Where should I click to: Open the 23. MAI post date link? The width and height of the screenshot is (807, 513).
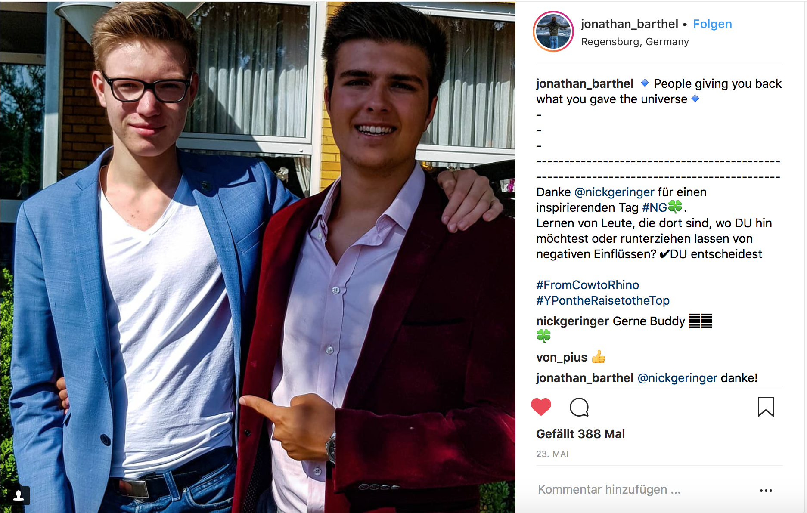(x=552, y=454)
